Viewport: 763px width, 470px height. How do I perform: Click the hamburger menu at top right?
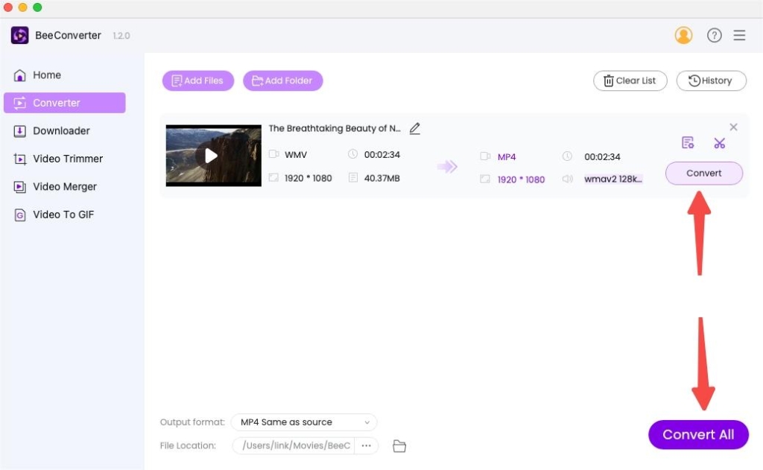pyautogui.click(x=739, y=35)
